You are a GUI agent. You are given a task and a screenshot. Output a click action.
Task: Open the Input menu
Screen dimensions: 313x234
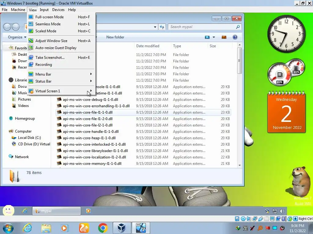tap(44, 9)
